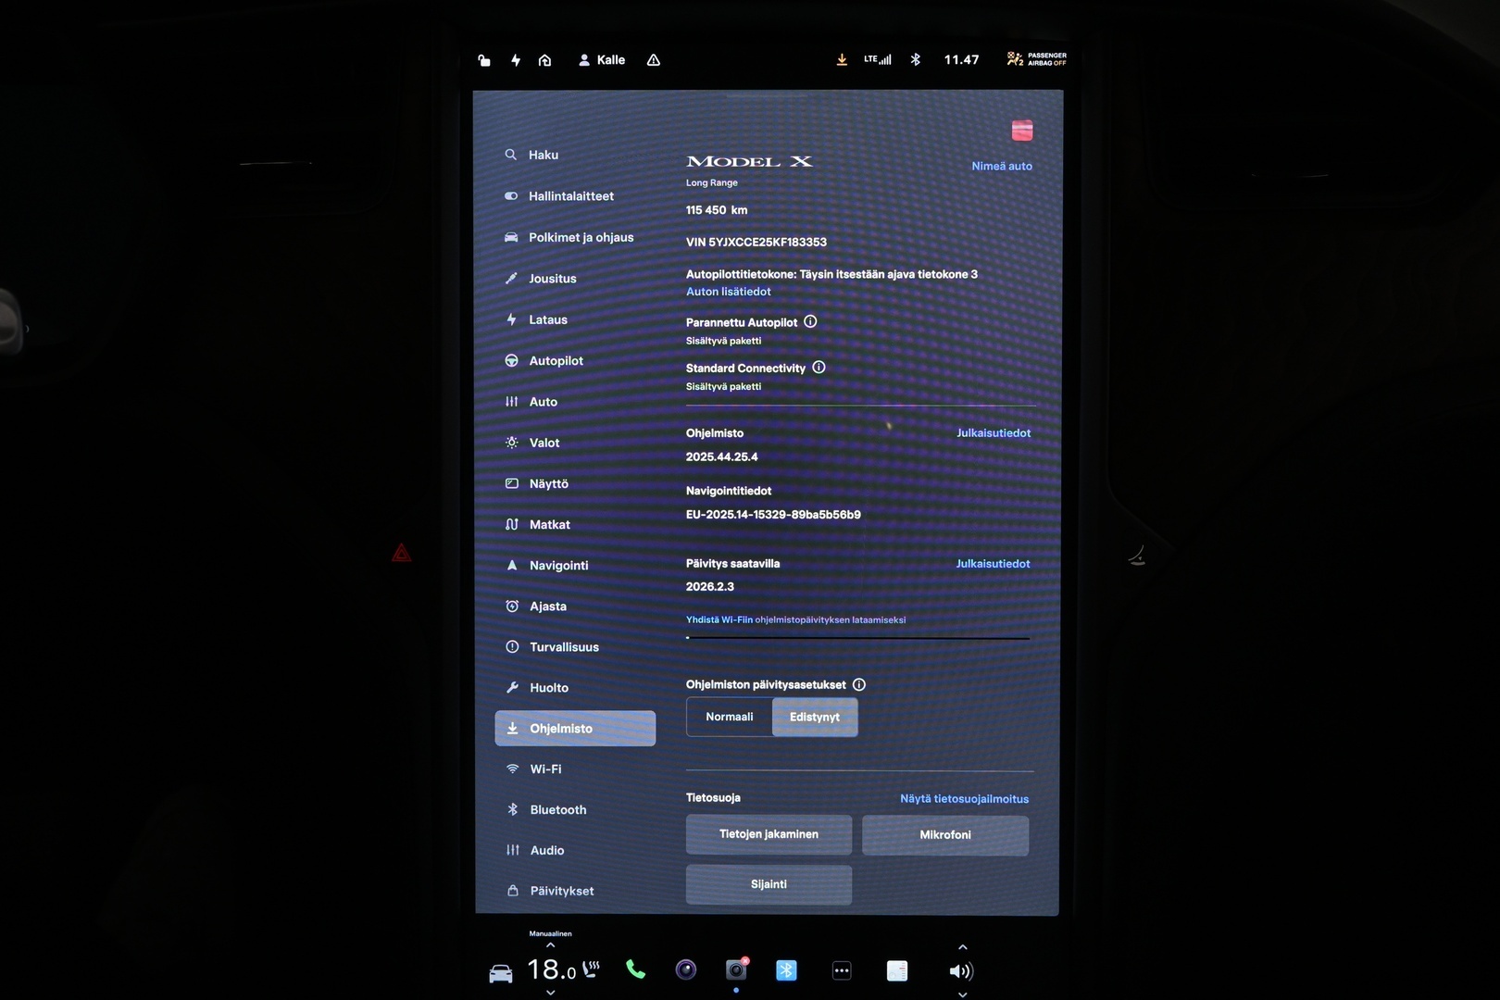Tap the lock icon in status bar
Viewport: 1500px width, 1000px height.
484,60
